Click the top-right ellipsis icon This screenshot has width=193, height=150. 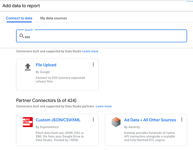[189, 1]
